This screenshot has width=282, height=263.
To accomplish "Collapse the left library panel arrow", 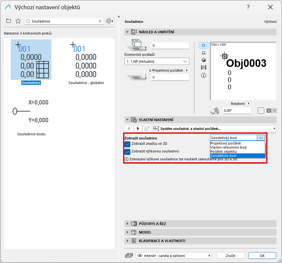I will (119, 17).
